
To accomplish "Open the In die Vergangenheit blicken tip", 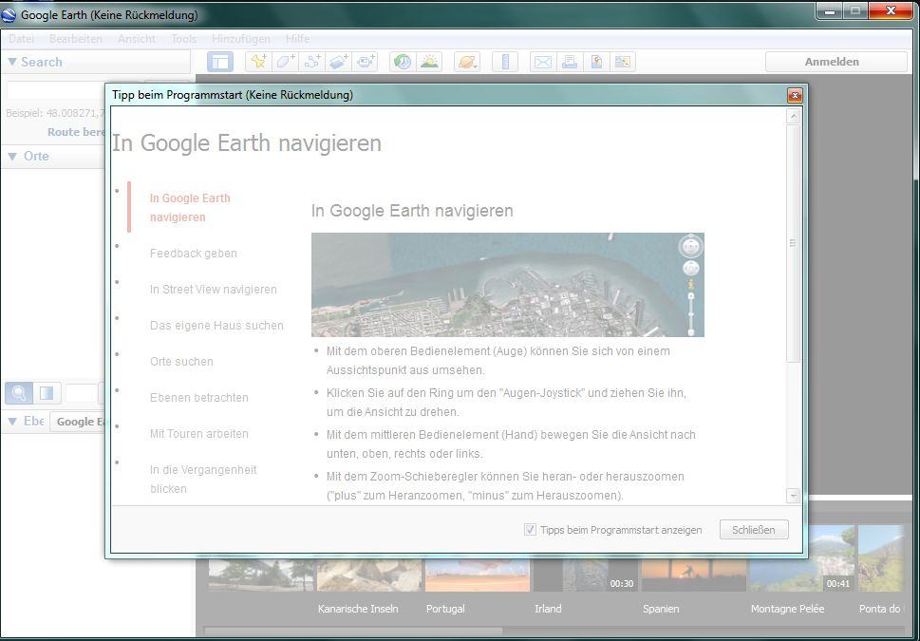I will [203, 479].
